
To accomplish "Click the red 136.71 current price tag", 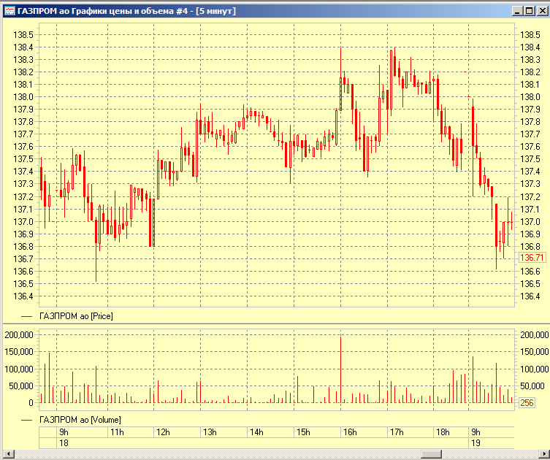I will pos(531,258).
